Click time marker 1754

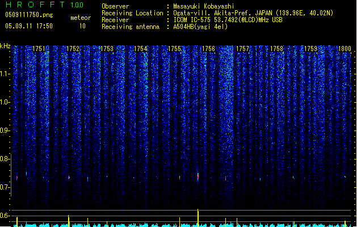click(x=141, y=49)
